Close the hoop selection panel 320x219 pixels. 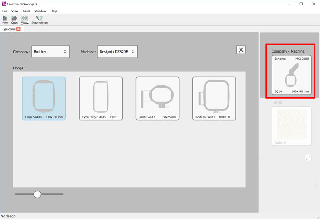(x=241, y=50)
